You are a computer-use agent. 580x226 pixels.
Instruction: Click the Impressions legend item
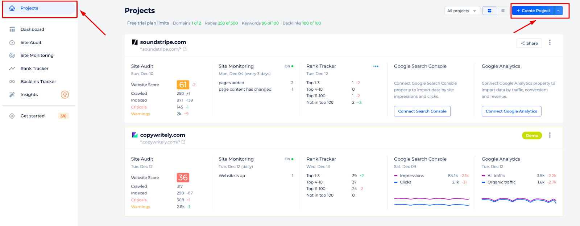409,176
